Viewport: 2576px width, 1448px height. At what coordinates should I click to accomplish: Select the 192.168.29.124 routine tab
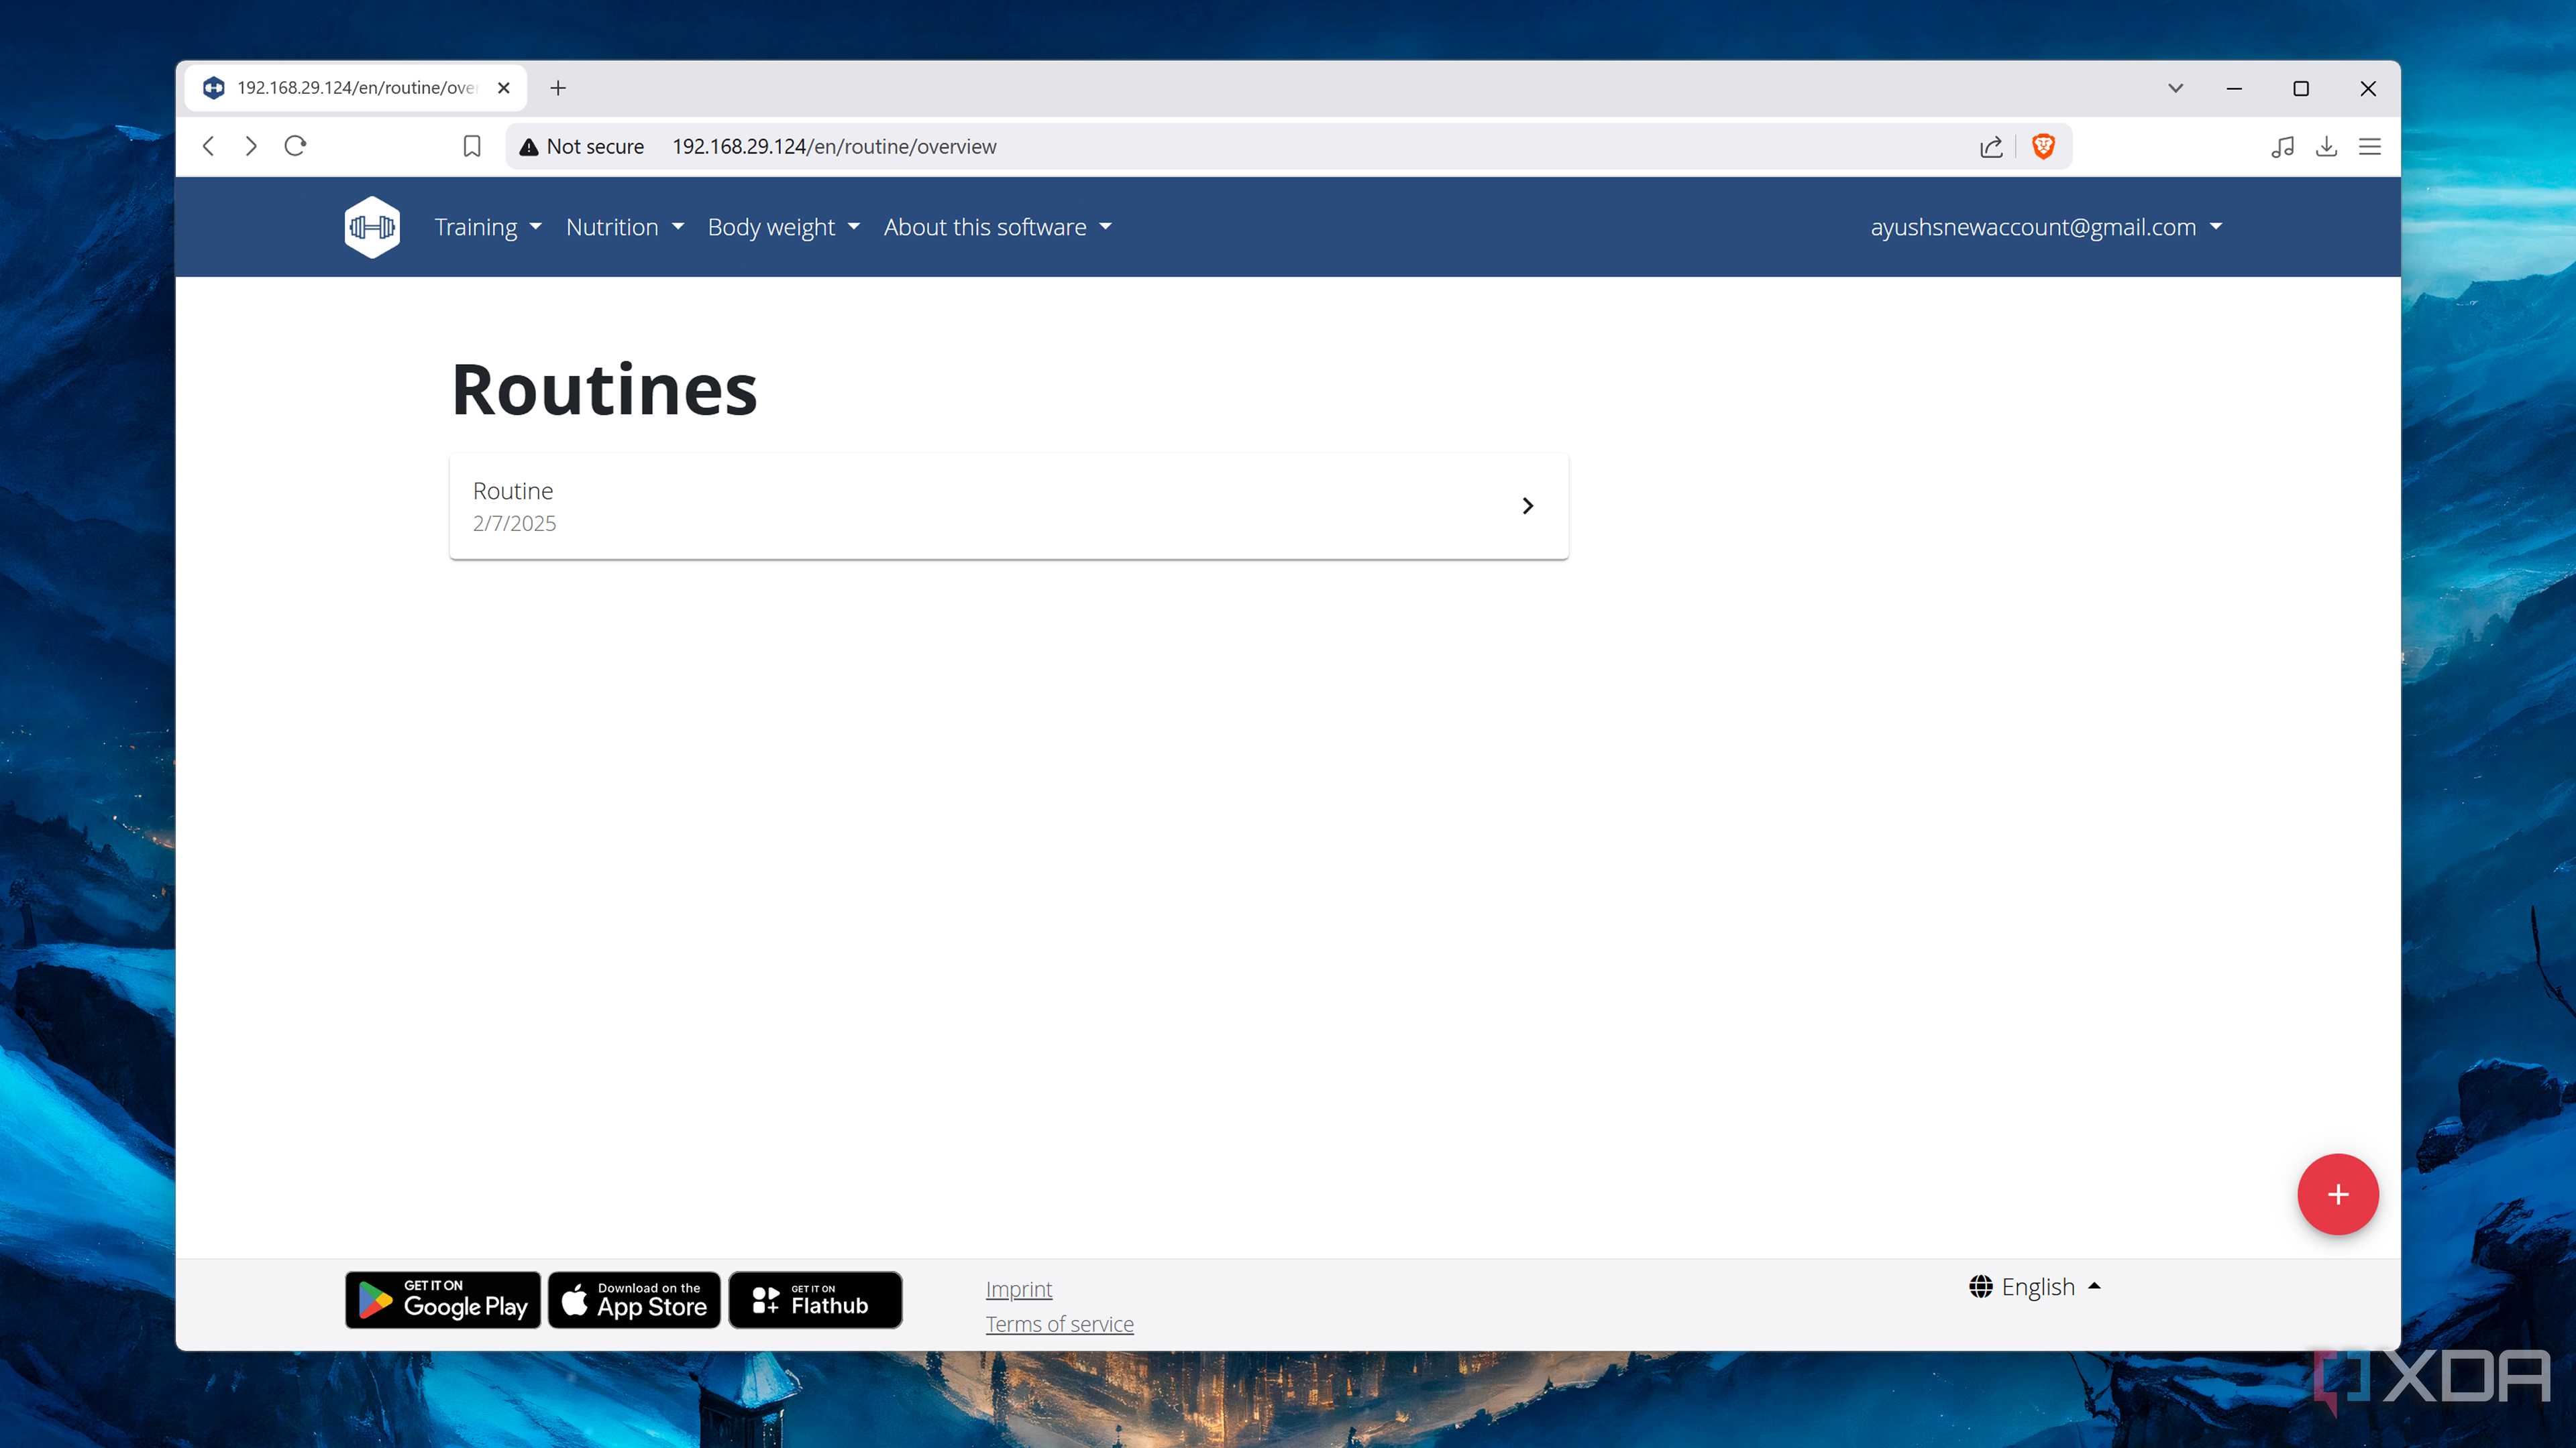point(355,88)
